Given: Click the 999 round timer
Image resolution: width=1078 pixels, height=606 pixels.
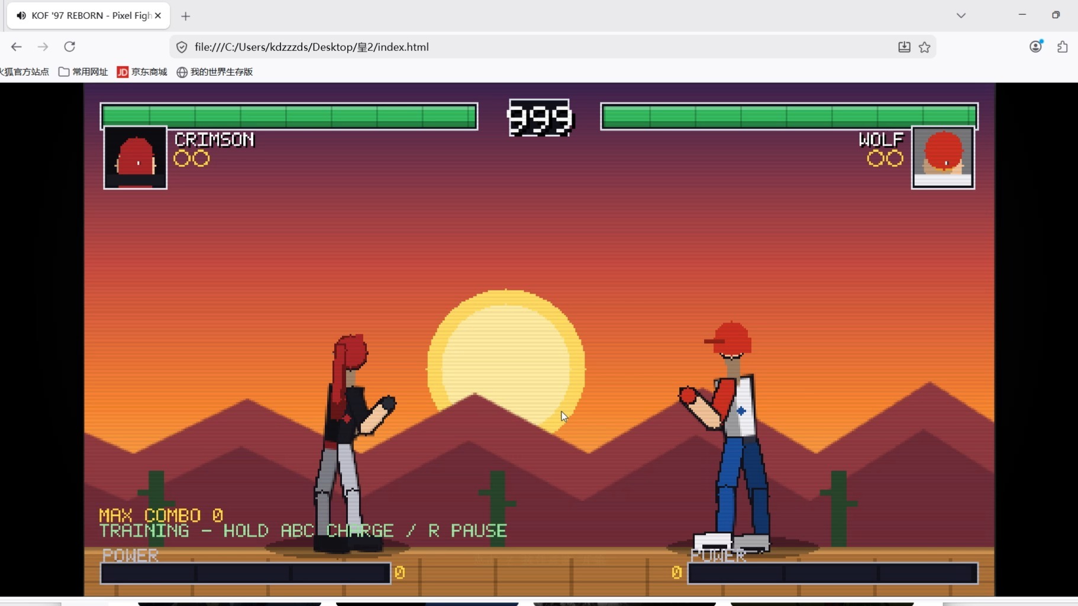Looking at the screenshot, I should [540, 118].
